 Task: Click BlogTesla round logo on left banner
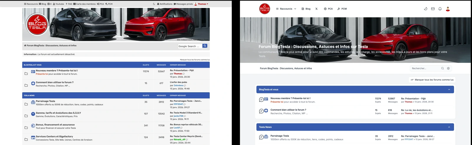(37, 24)
